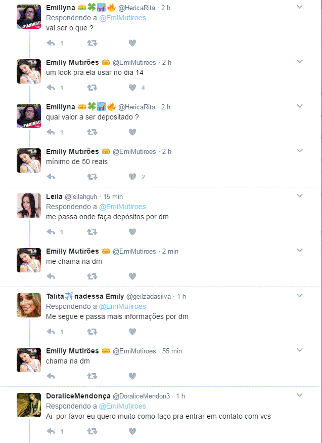The image size is (322, 443).
Task: Retweet the "mínimo de 50 reais" tweet
Action: 92,177
